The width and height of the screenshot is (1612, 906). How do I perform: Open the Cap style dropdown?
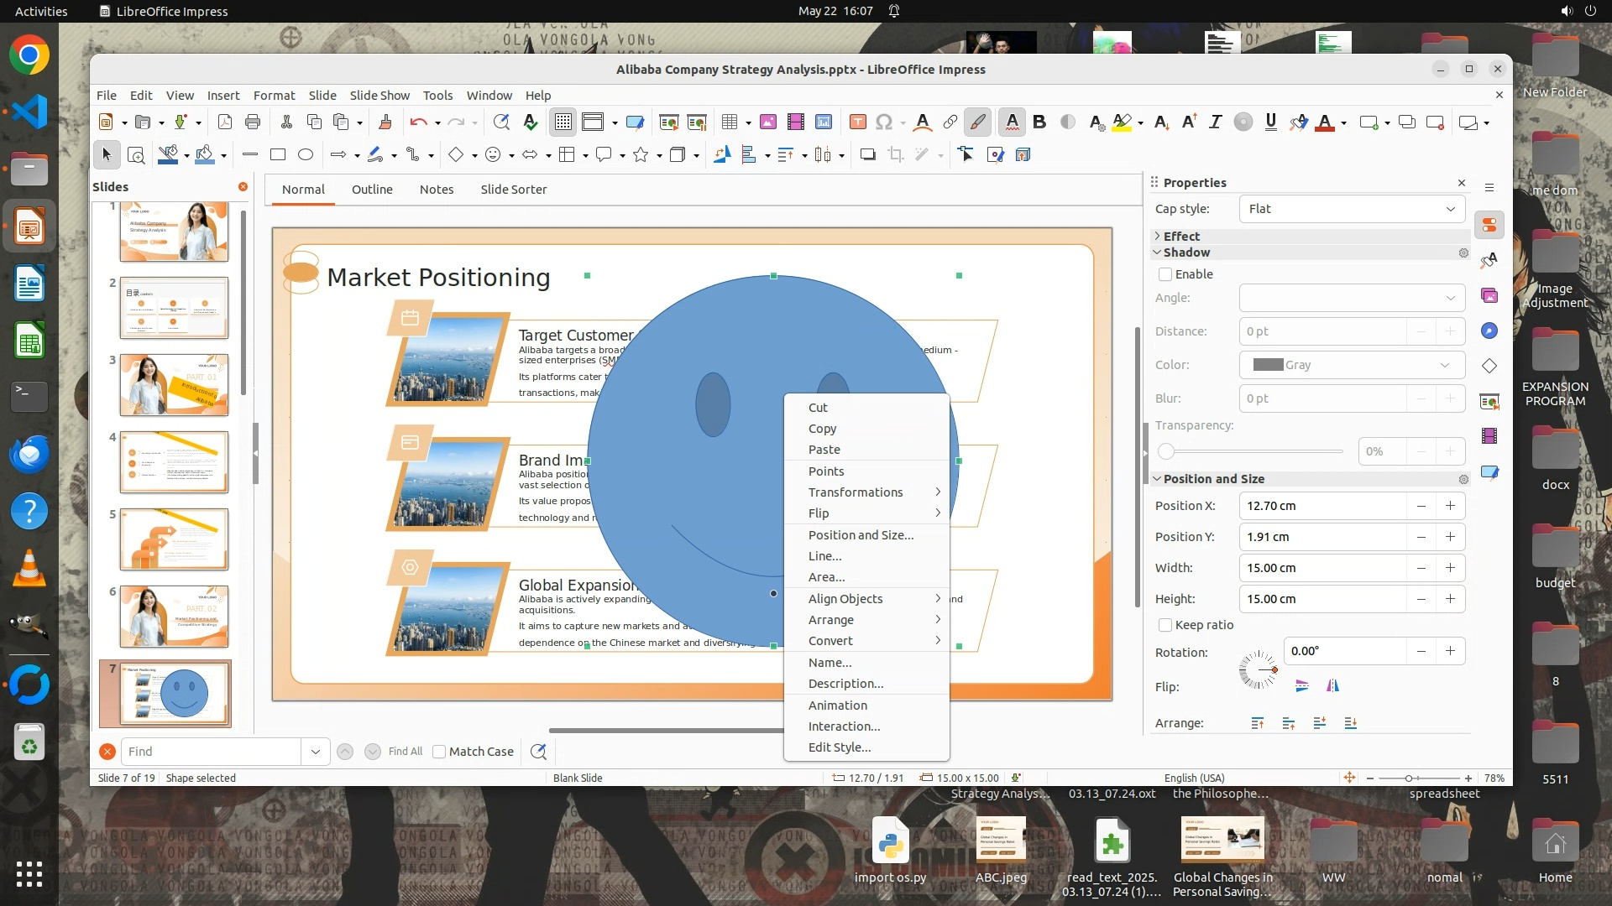click(x=1352, y=209)
